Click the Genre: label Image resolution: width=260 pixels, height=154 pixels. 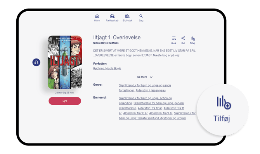point(98,85)
